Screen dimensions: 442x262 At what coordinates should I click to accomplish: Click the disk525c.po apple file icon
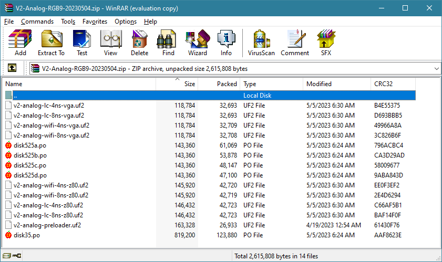tap(8, 165)
